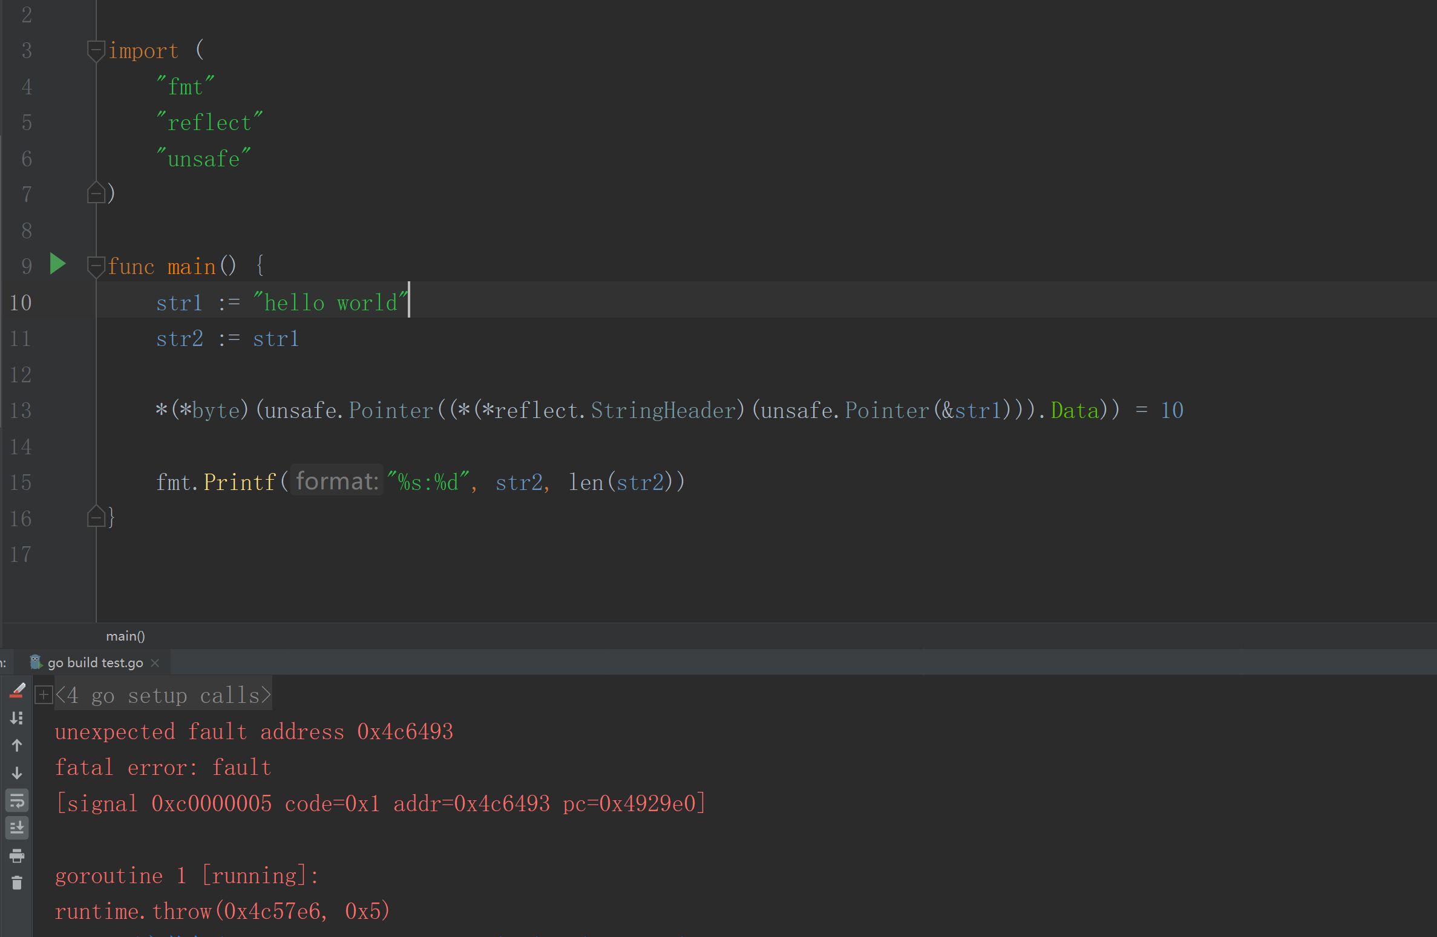Click the console's red eraser edit icon
This screenshot has height=937, width=1437.
pyautogui.click(x=17, y=691)
